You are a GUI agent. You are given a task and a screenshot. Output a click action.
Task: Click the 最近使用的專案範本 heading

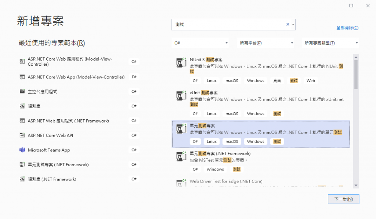tap(52, 43)
